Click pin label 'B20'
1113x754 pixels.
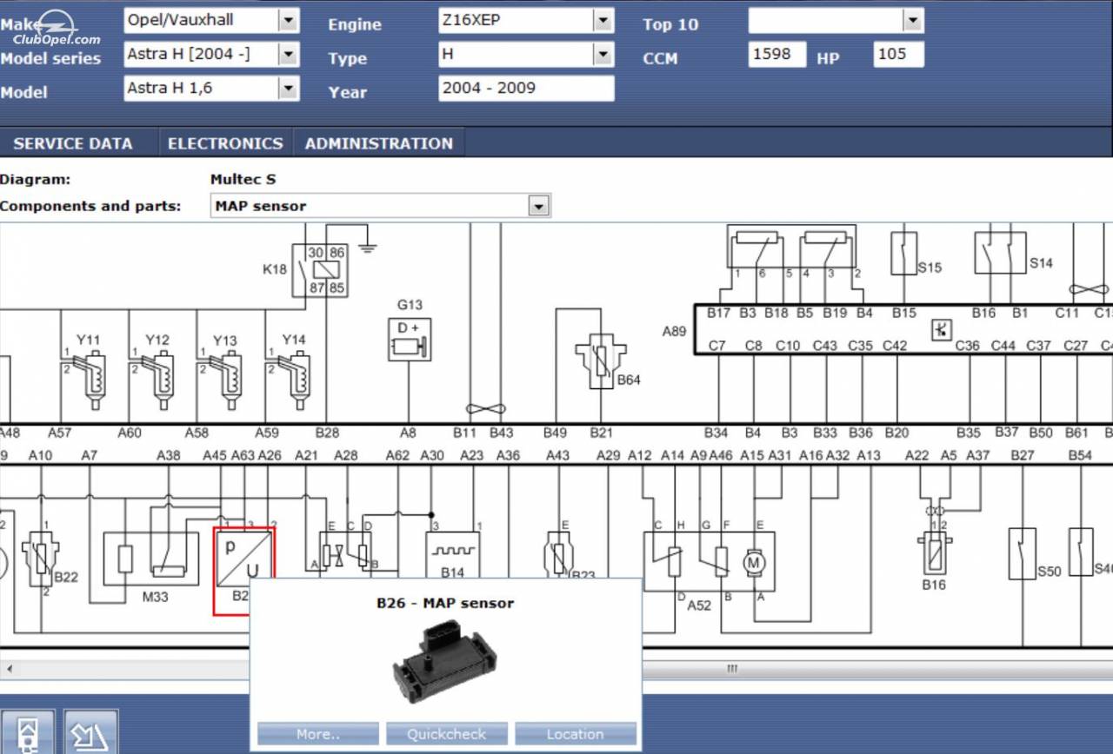pos(896,432)
